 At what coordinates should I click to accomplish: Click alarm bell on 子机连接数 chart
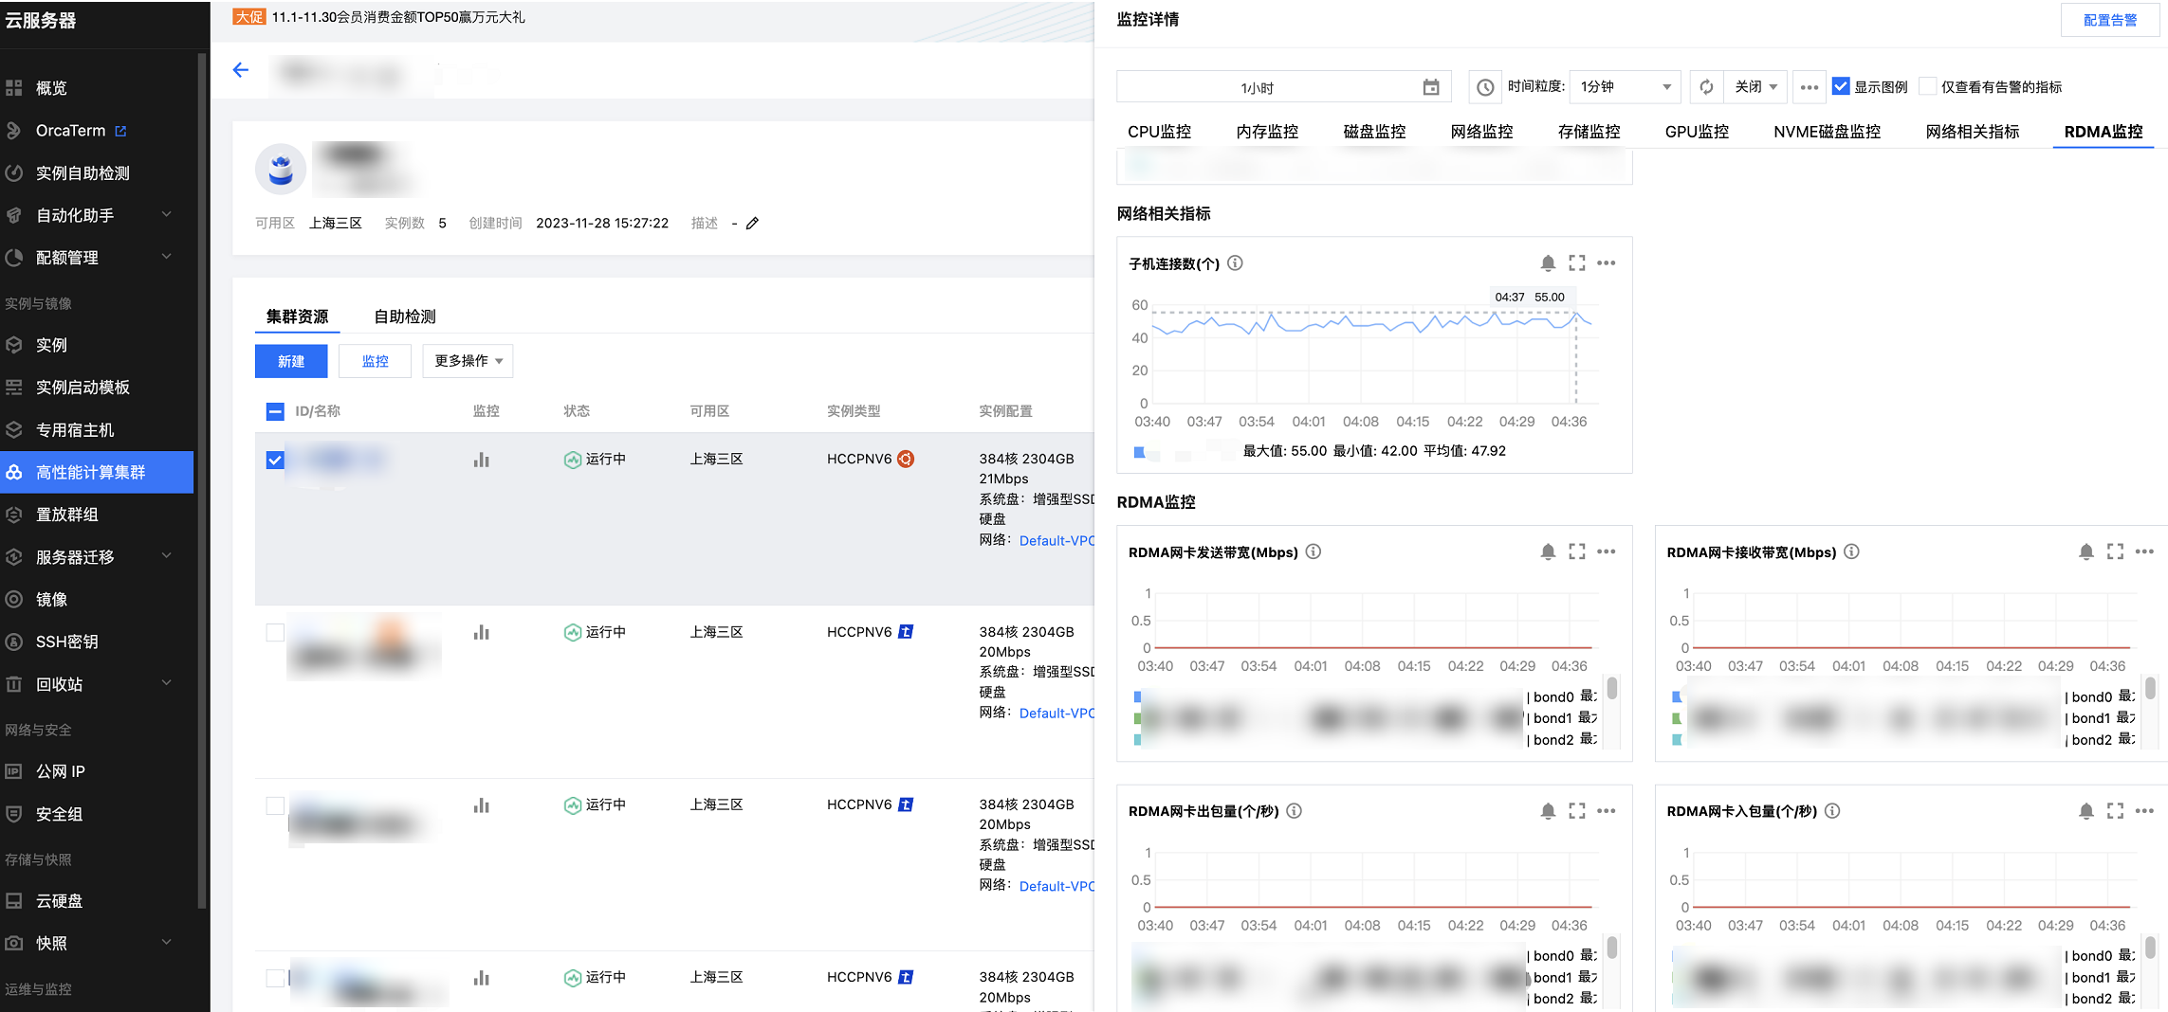1548,263
